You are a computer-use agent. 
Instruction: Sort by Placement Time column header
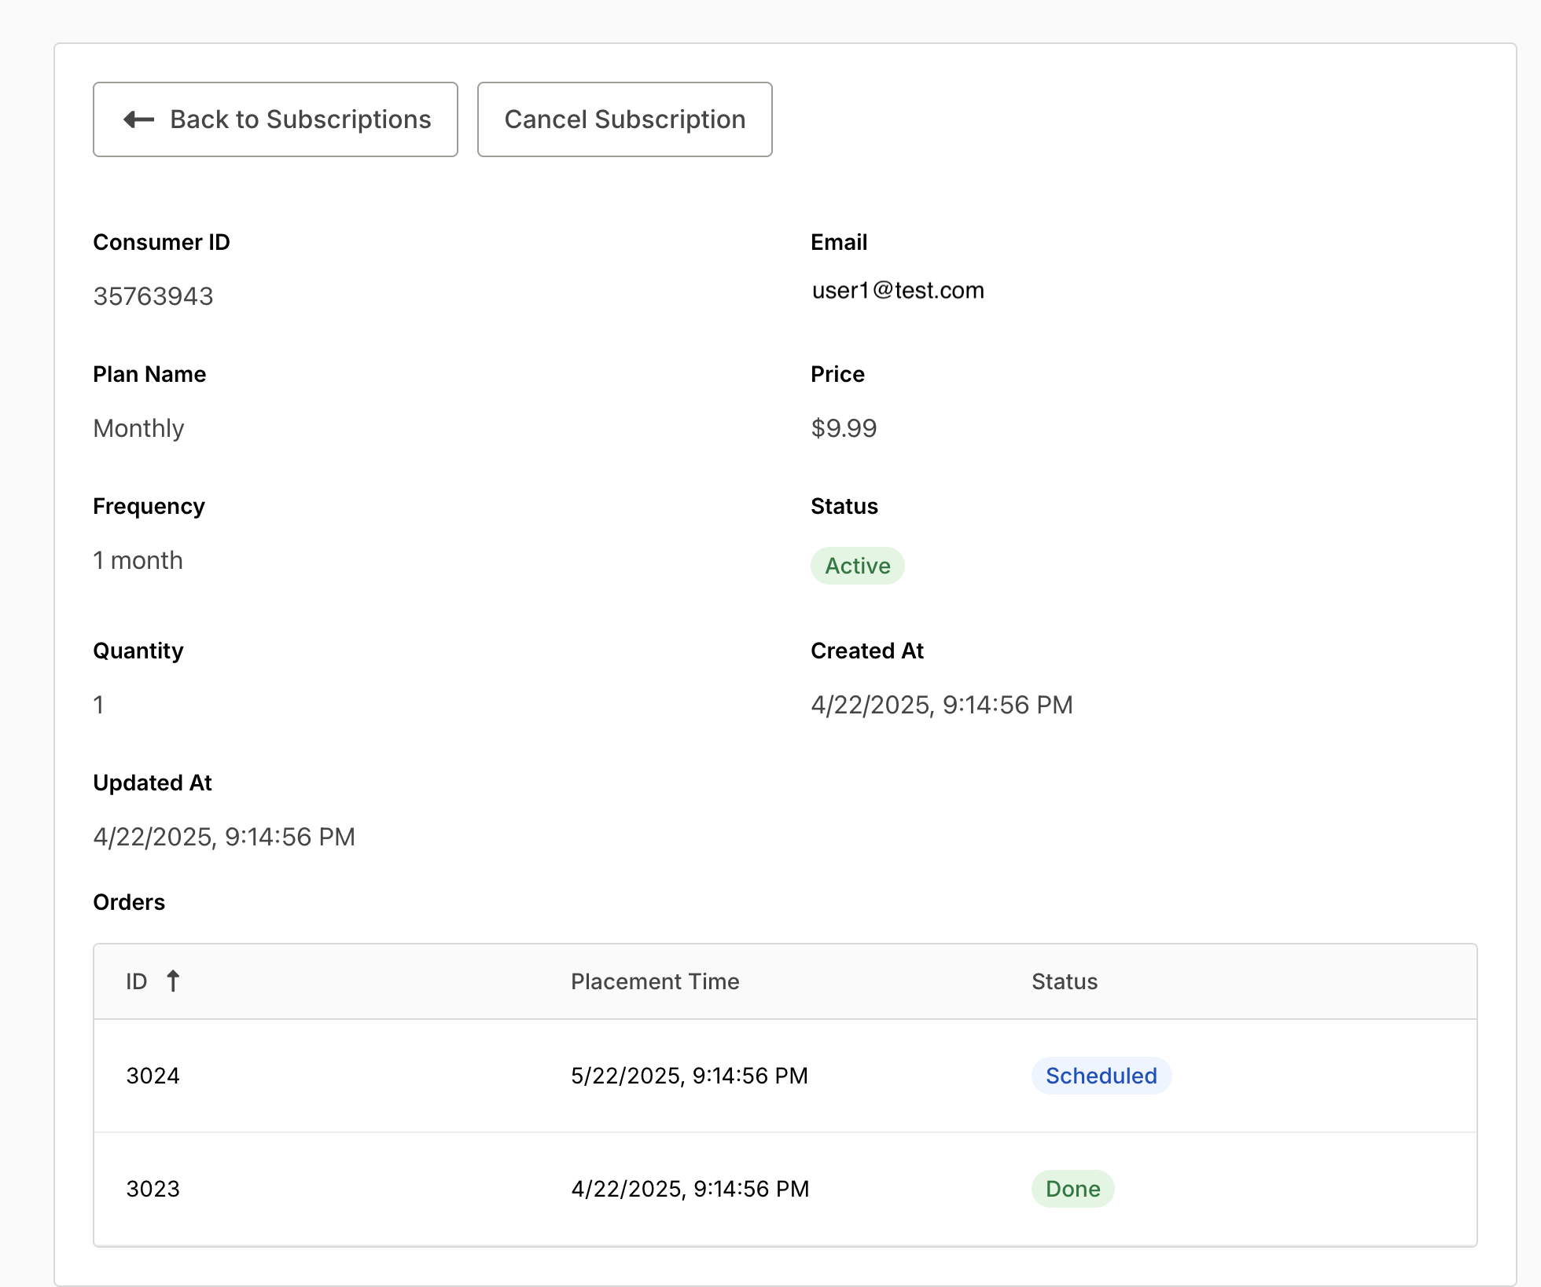[655, 981]
